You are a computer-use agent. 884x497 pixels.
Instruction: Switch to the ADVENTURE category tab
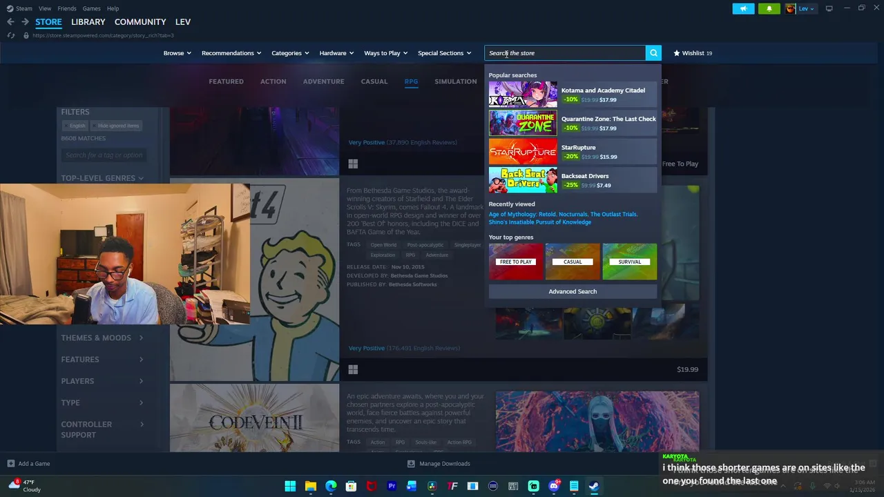323,81
